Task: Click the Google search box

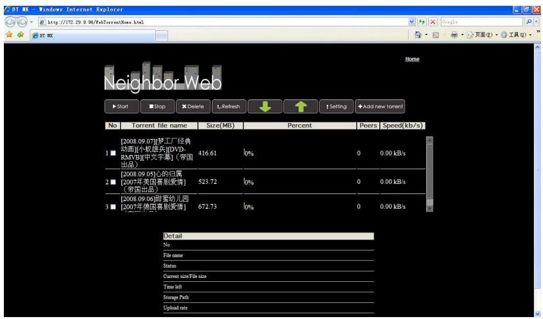Action: click(482, 22)
